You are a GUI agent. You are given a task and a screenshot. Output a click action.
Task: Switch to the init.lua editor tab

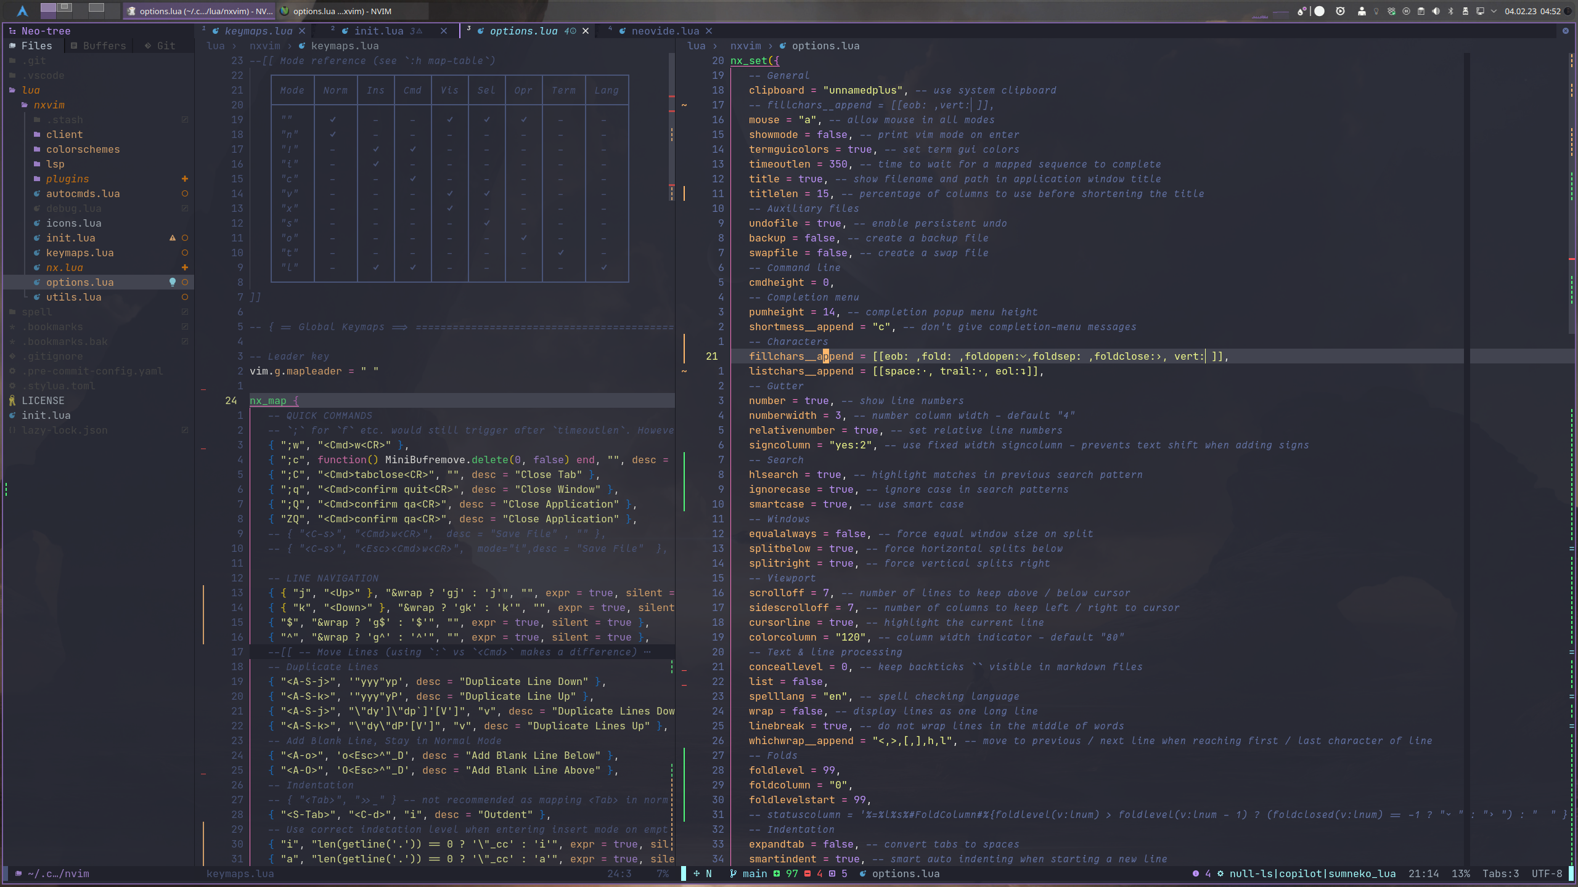click(377, 31)
